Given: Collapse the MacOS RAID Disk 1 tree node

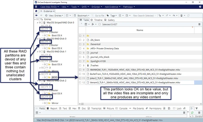Looking at the screenshot, I should click(38, 52).
